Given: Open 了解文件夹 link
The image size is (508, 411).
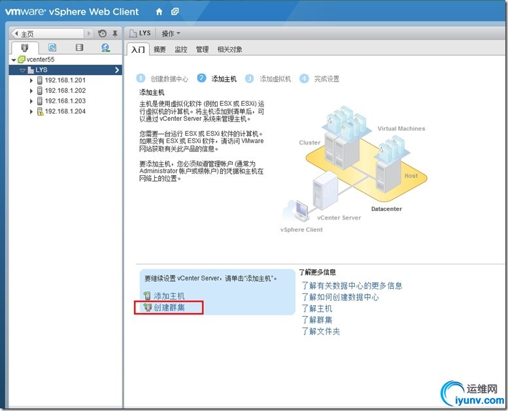Looking at the screenshot, I should 321,331.
